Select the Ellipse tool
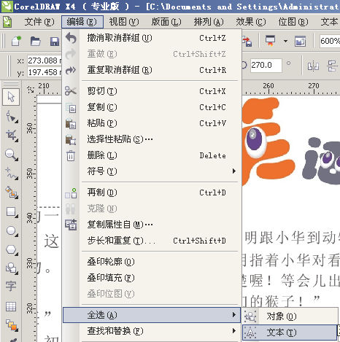This screenshot has width=340, height=342. coord(12,230)
